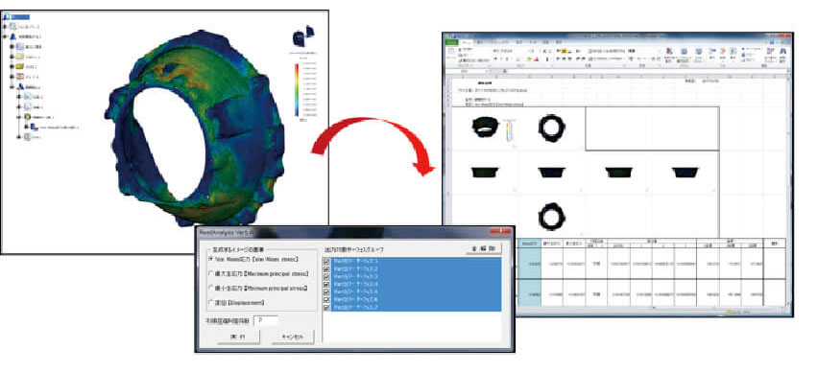The width and height of the screenshot is (818, 372).
Task: Click the yellow Properties icon in the tree
Action: pos(20,57)
